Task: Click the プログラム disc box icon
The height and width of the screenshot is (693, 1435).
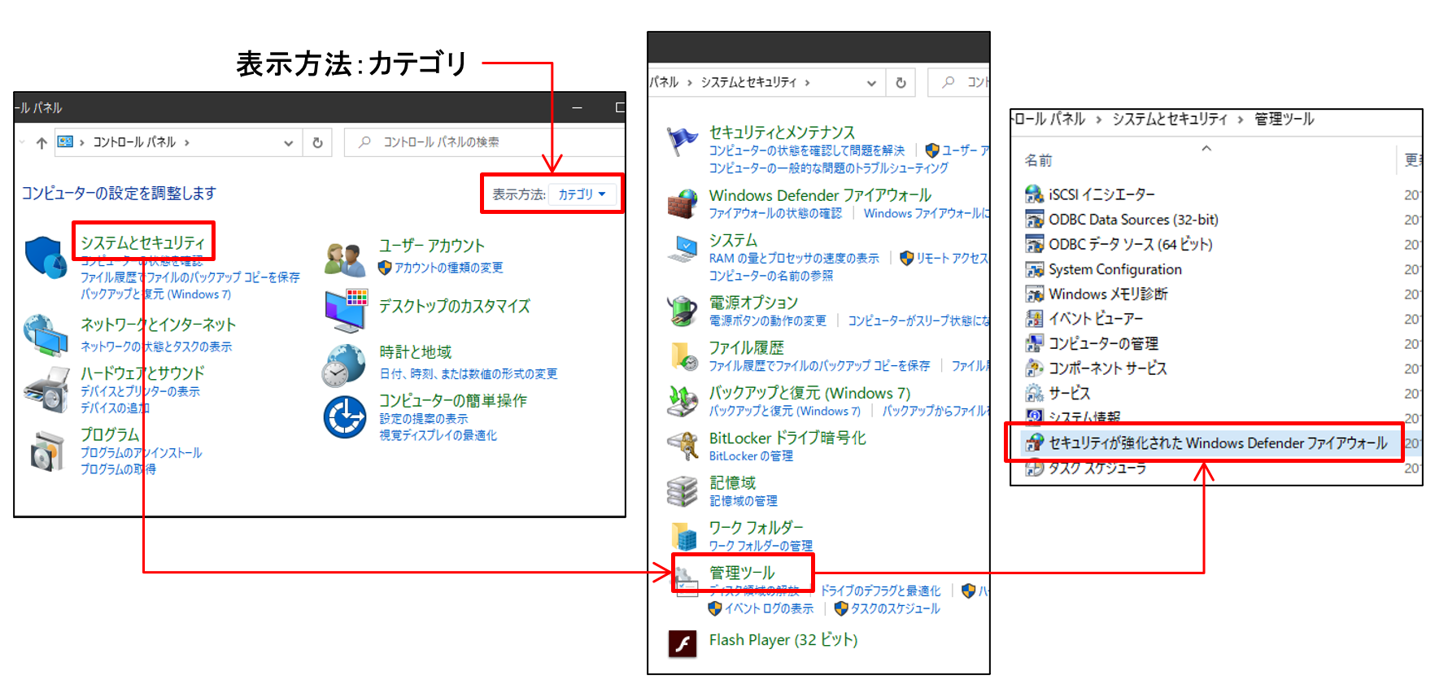Action: click(x=47, y=451)
